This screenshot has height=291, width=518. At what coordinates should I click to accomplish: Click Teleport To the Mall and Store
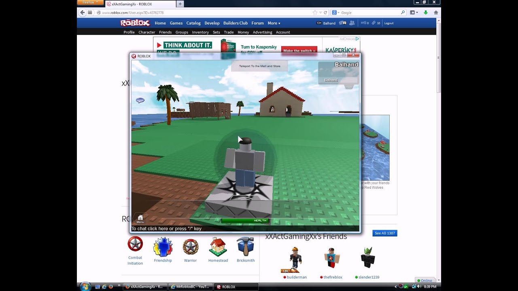click(x=259, y=66)
